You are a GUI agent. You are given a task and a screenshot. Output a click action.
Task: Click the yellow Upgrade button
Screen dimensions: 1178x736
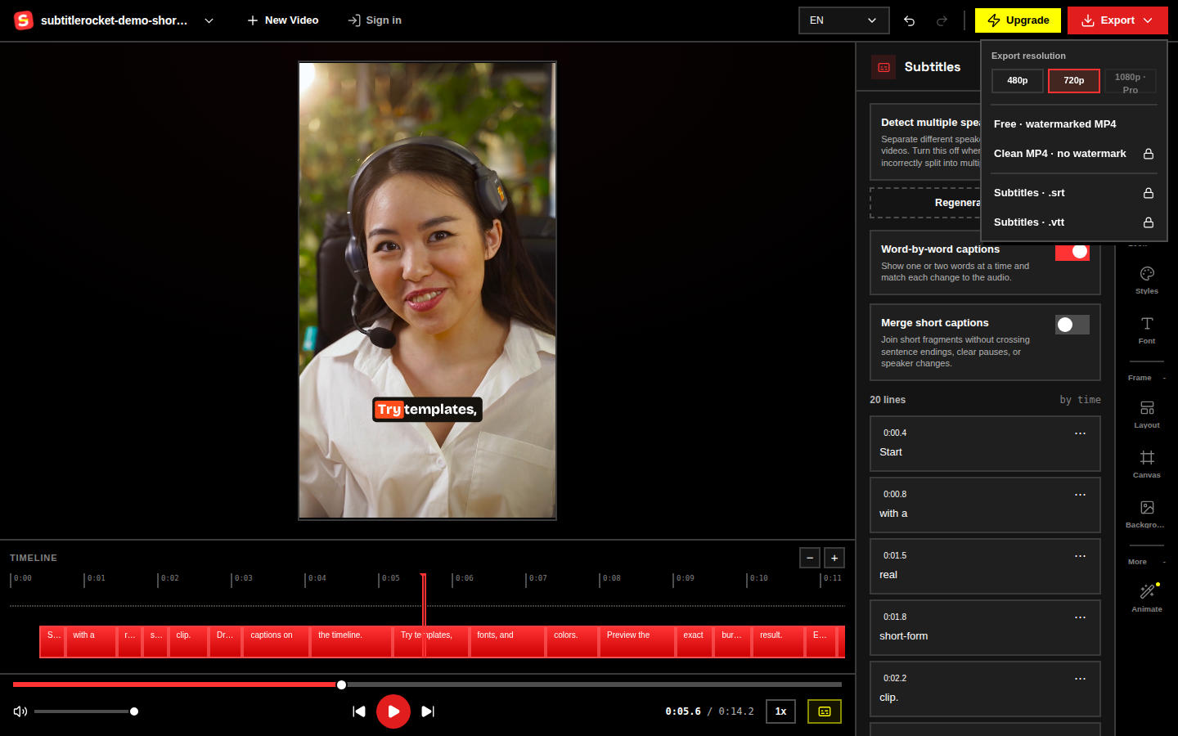click(1018, 20)
